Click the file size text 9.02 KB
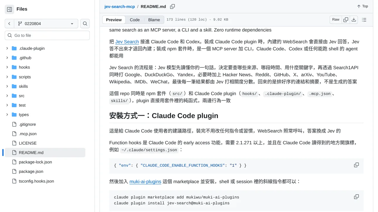Viewport: 378px width, 212px height. 220,20
